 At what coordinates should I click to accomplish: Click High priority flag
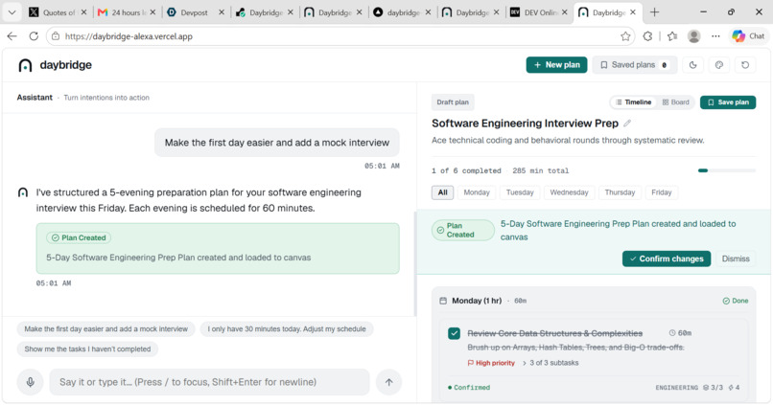(491, 363)
